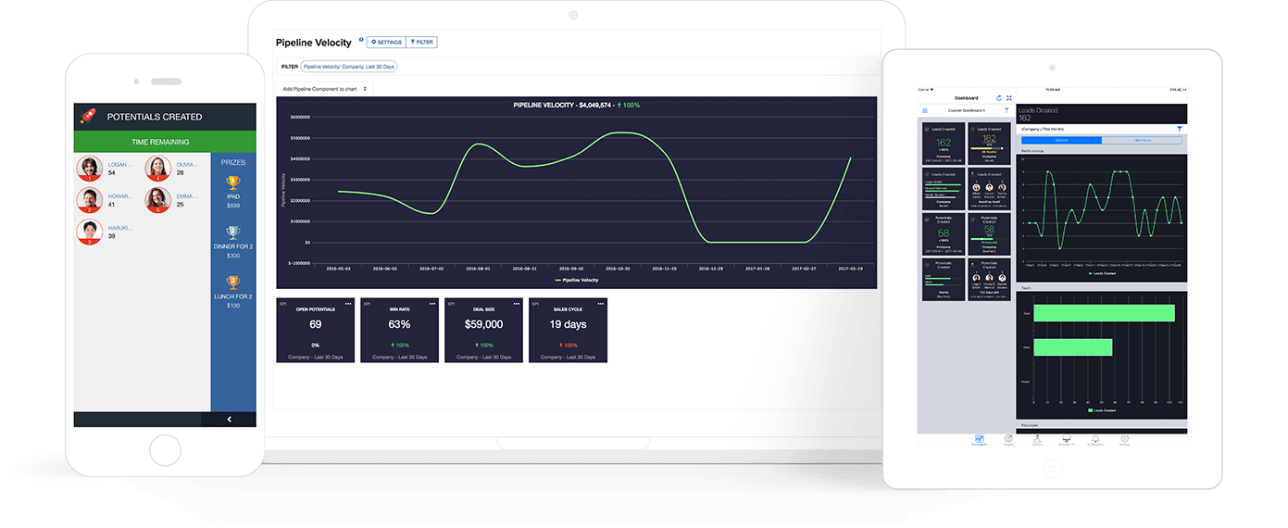Open the Potentials Created Quarterly progress card

(989, 234)
